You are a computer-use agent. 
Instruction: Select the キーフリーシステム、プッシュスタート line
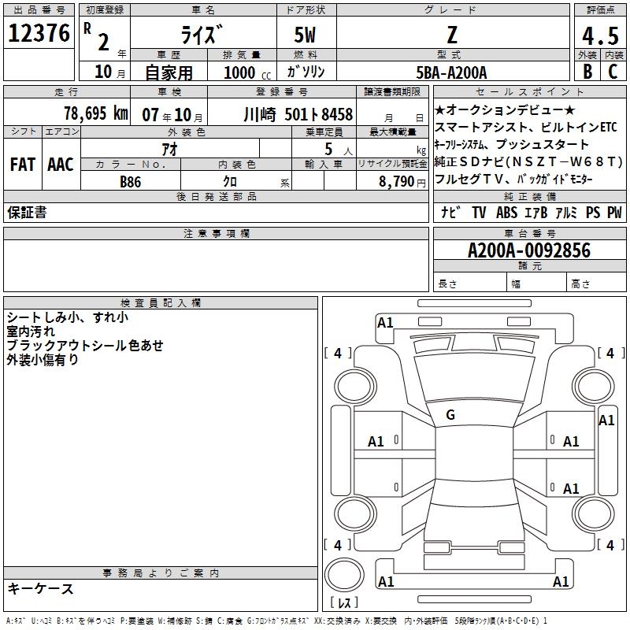511,144
